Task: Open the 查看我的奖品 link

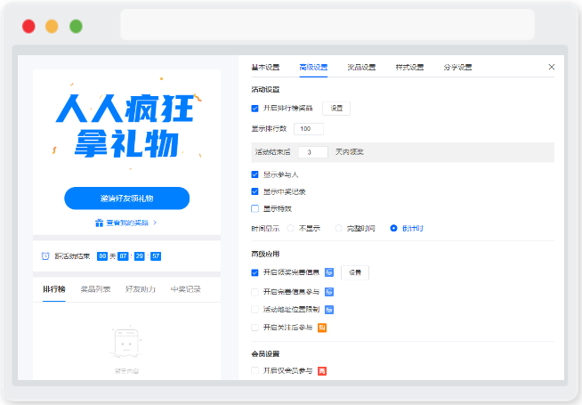Action: coord(127,223)
